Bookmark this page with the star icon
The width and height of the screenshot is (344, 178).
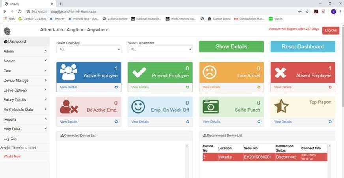tap(307, 12)
